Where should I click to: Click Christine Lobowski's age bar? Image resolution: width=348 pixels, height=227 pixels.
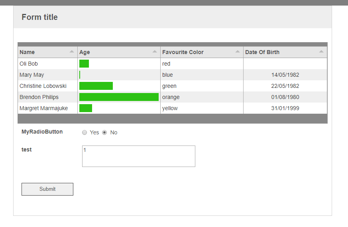(96, 86)
